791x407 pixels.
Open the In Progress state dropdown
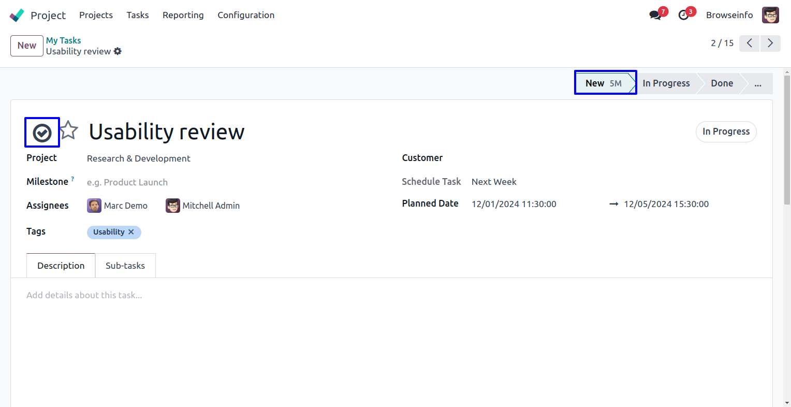coord(726,132)
